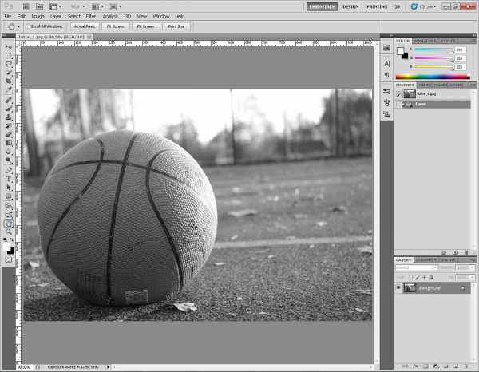This screenshot has width=479, height=372.
Task: Toggle lock transparent pixels
Action: pyautogui.click(x=411, y=278)
